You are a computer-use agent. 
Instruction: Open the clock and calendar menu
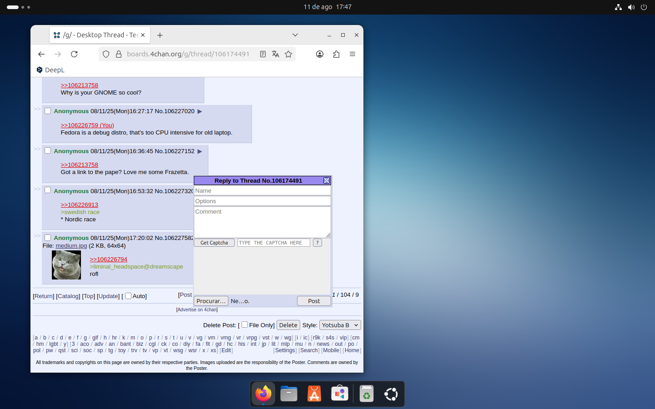coord(327,7)
